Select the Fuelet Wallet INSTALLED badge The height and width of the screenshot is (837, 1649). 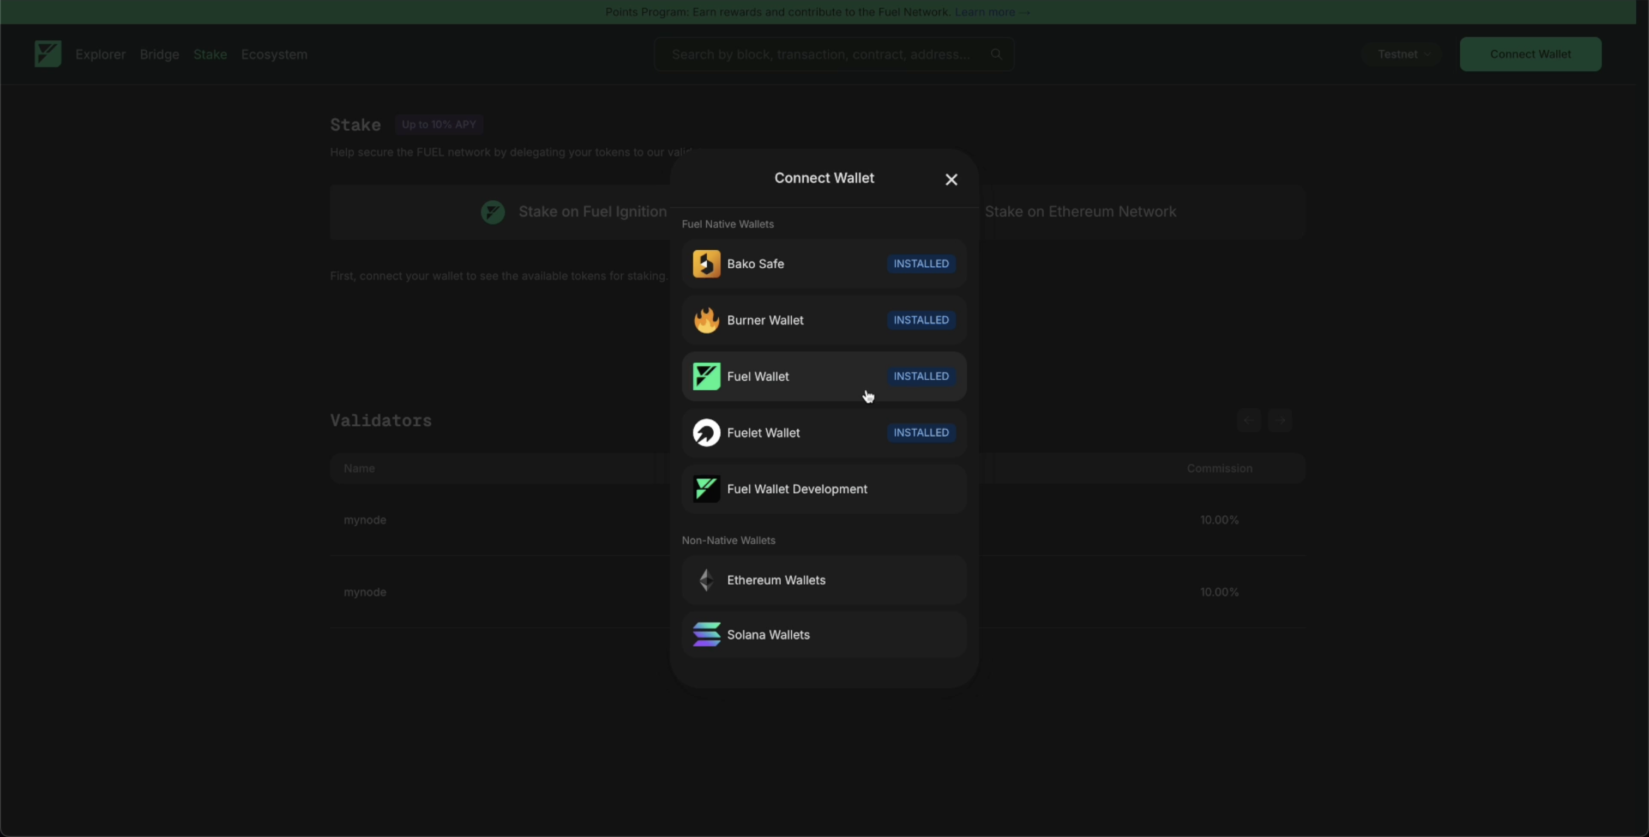click(920, 432)
